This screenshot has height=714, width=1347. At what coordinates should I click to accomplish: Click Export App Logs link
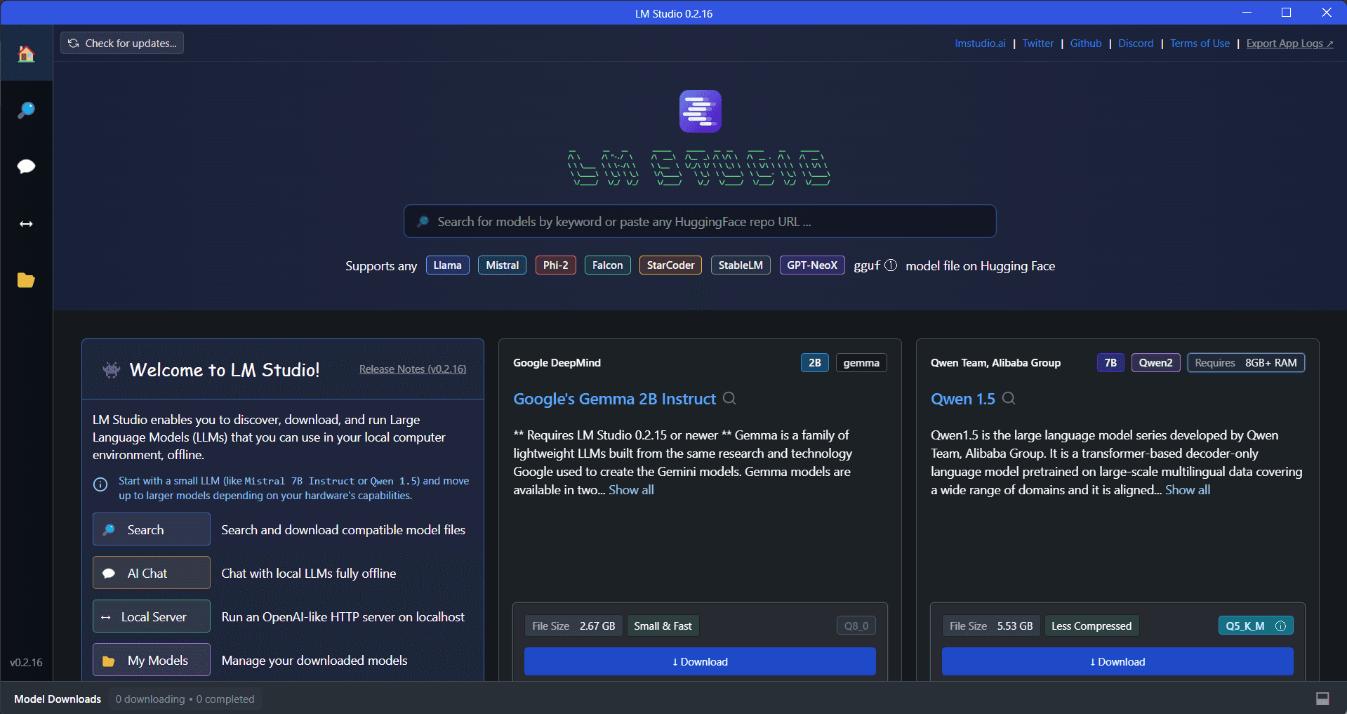pyautogui.click(x=1289, y=44)
